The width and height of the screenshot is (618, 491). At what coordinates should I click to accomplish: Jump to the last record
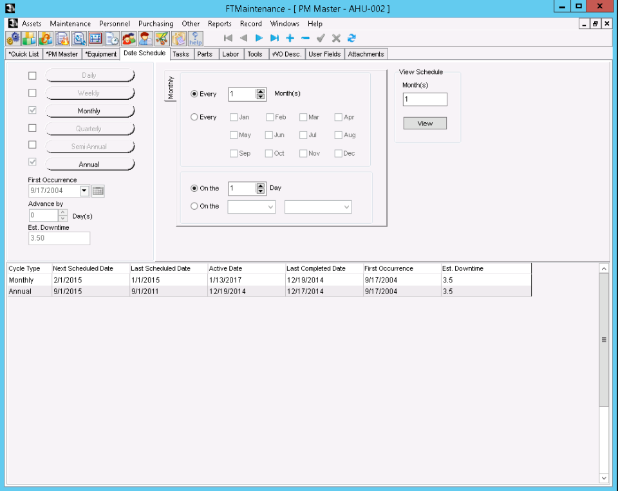275,38
